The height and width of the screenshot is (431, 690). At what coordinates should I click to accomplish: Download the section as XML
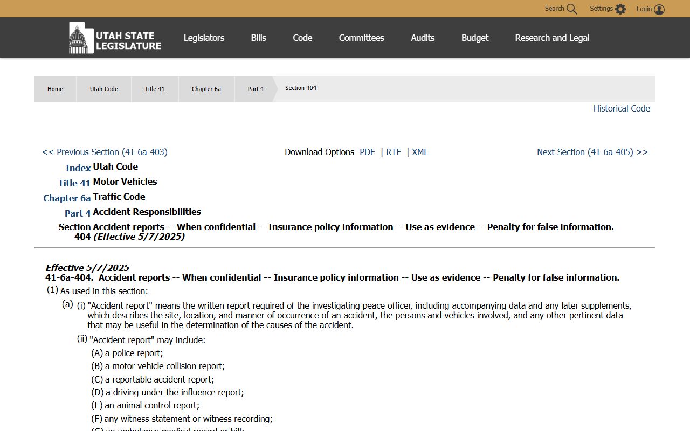420,152
